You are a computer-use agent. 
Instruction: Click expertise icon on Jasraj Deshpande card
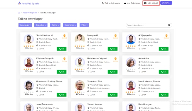[x=37, y=108]
